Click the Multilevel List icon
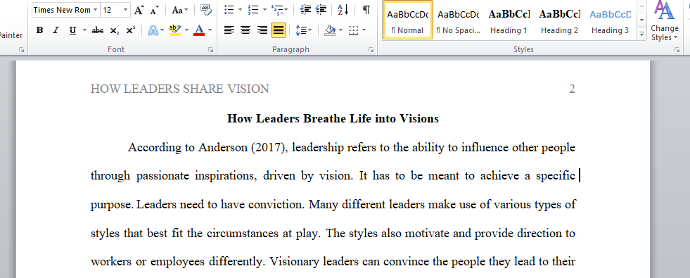Viewport: 690px width, 278px height. (277, 9)
